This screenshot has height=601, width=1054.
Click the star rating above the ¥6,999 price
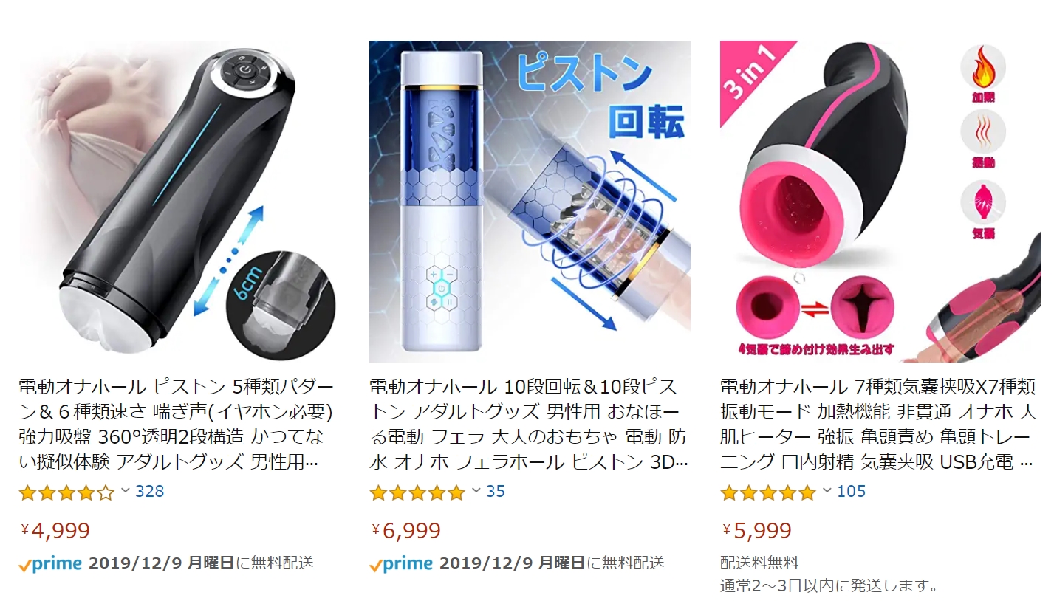(417, 492)
